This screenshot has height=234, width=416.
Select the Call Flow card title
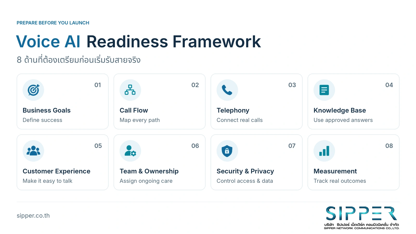(x=134, y=110)
